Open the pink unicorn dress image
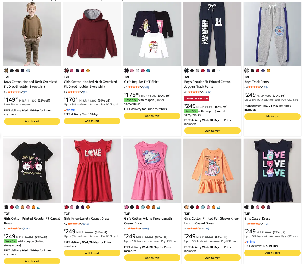 [152, 171]
